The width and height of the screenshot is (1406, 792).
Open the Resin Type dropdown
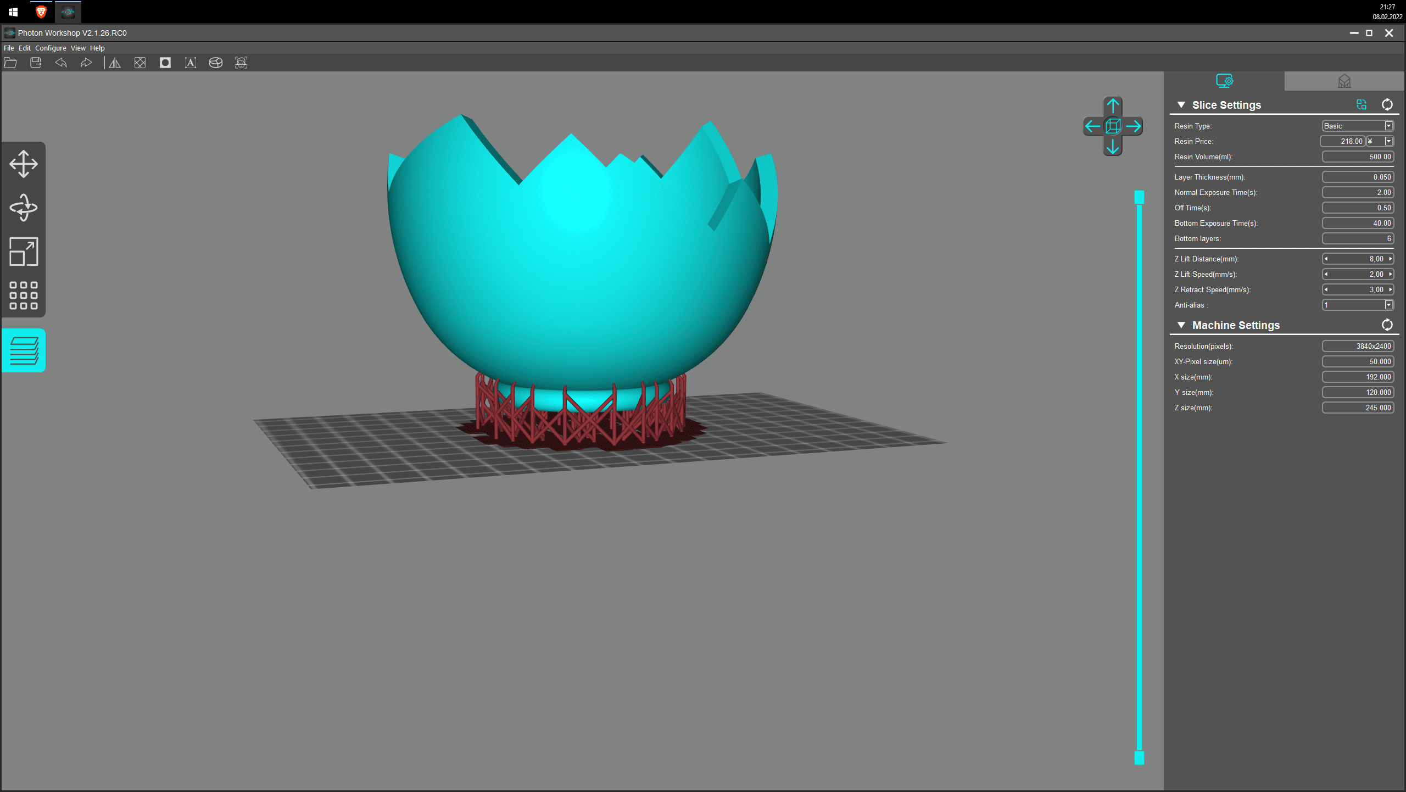tap(1388, 126)
